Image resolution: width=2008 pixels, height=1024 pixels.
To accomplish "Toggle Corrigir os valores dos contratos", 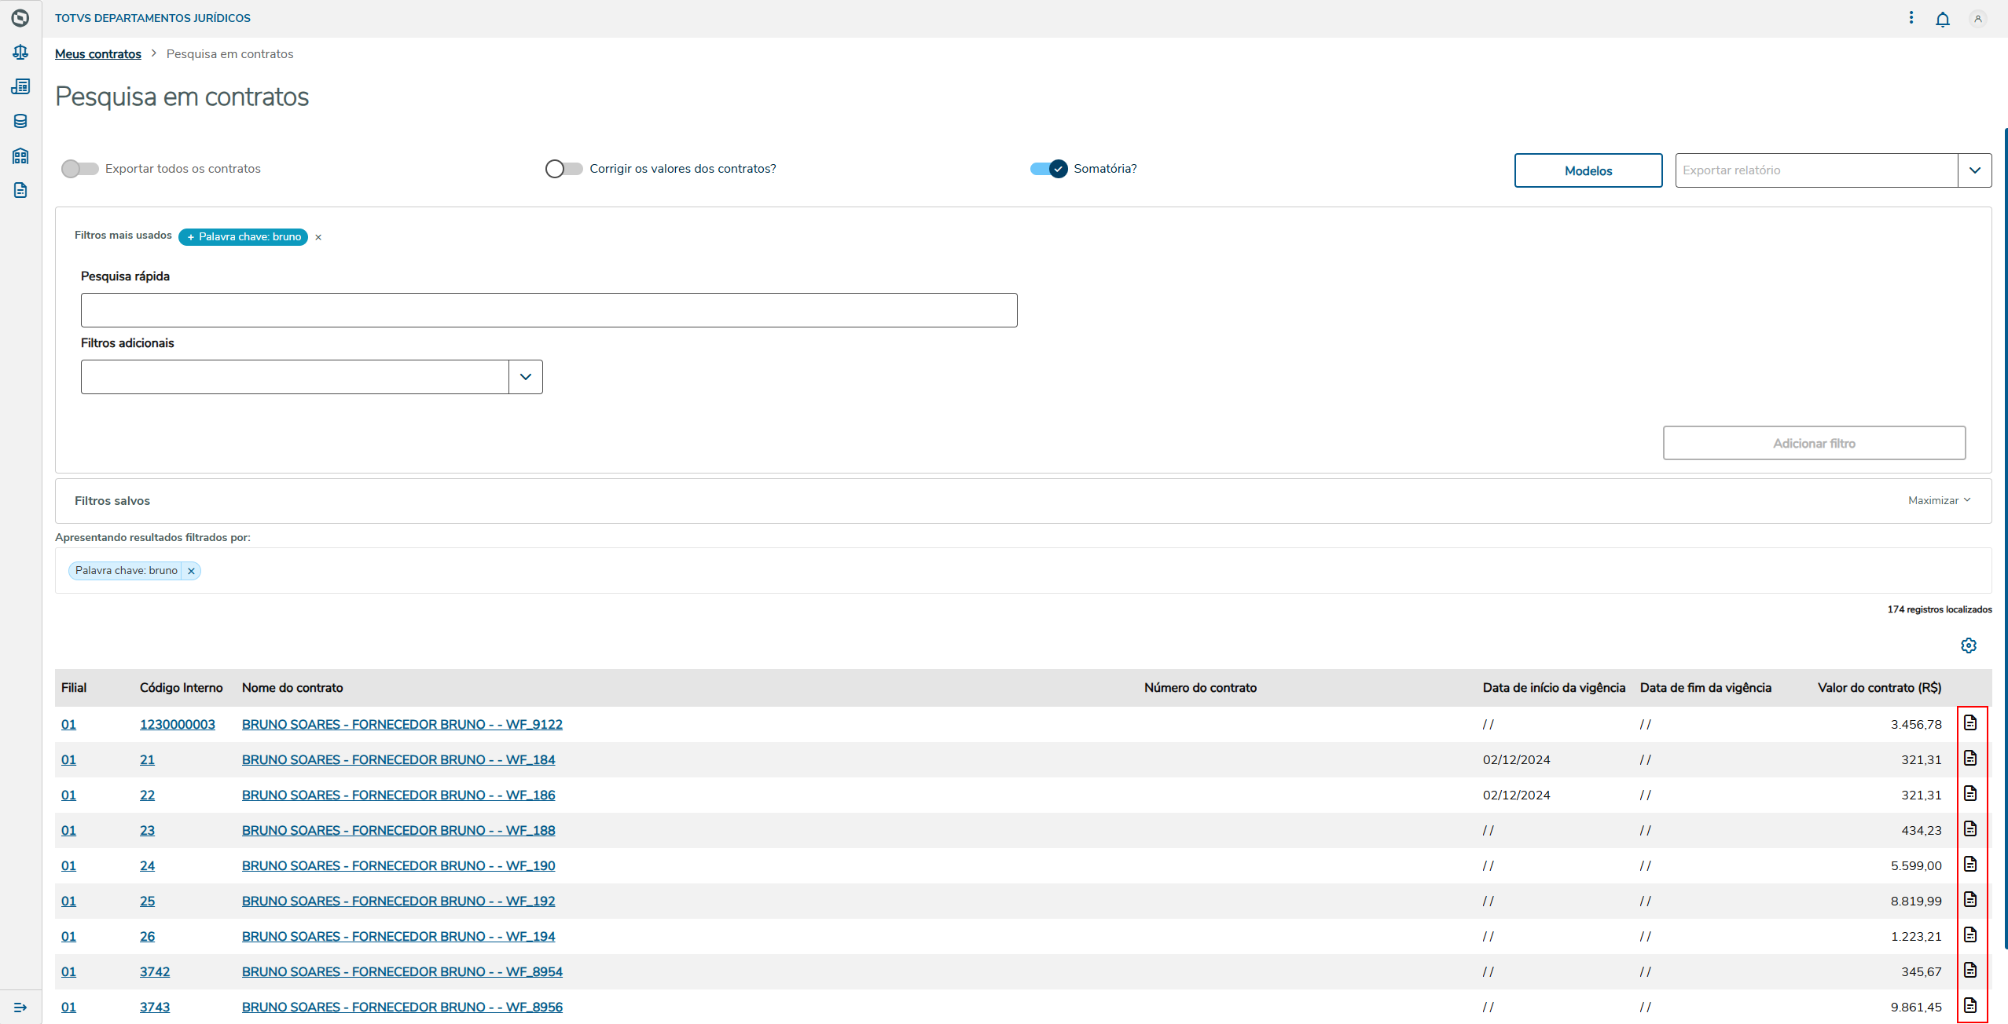I will [x=563, y=169].
